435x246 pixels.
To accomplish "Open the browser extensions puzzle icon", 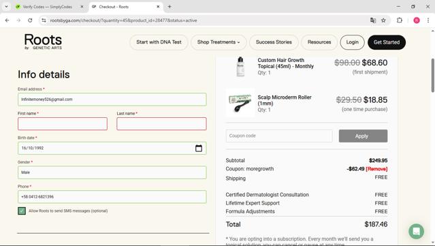I will [400, 20].
